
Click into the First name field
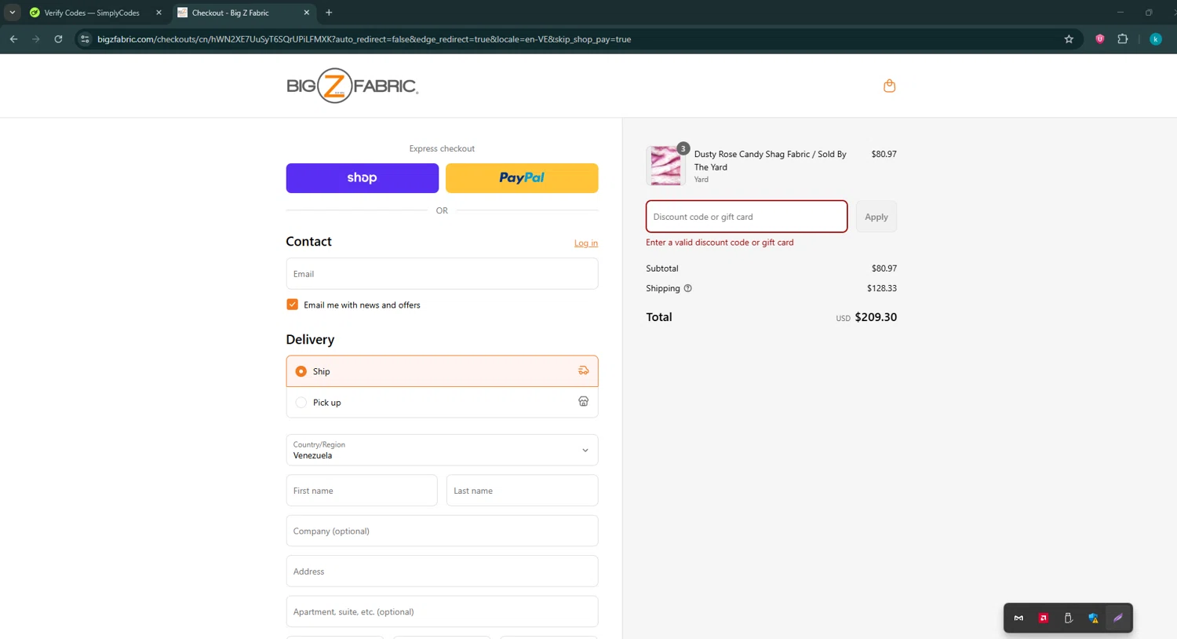362,491
